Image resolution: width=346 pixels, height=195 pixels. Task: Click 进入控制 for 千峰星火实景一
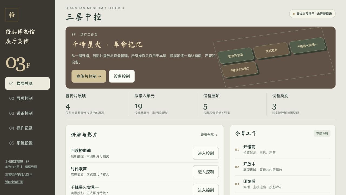(x=206, y=190)
